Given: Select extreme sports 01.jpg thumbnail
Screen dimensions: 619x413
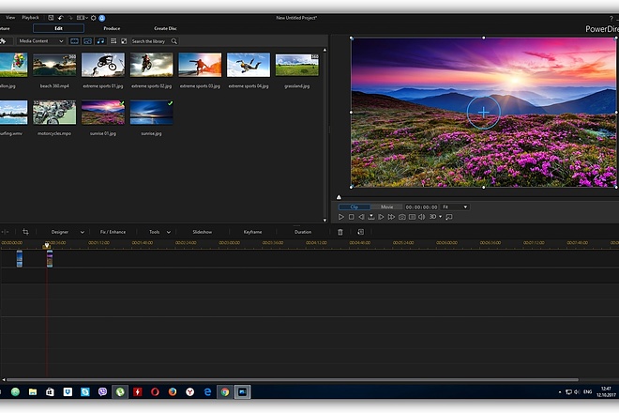Looking at the screenshot, I should click(103, 65).
